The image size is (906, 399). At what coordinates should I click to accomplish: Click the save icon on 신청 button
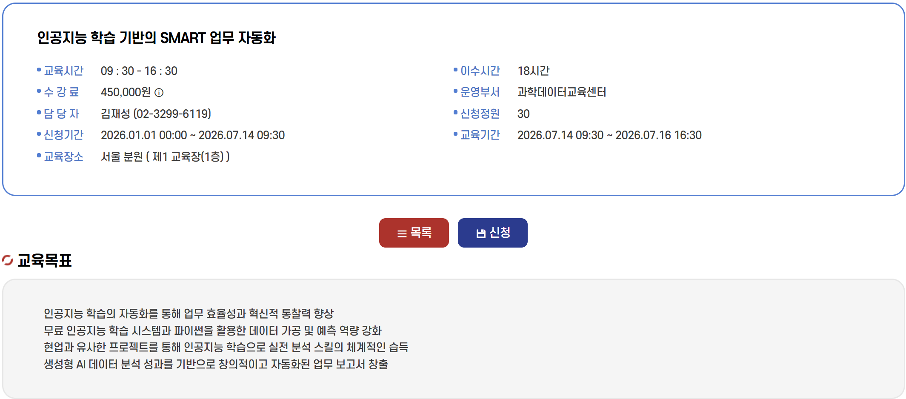[x=481, y=234]
